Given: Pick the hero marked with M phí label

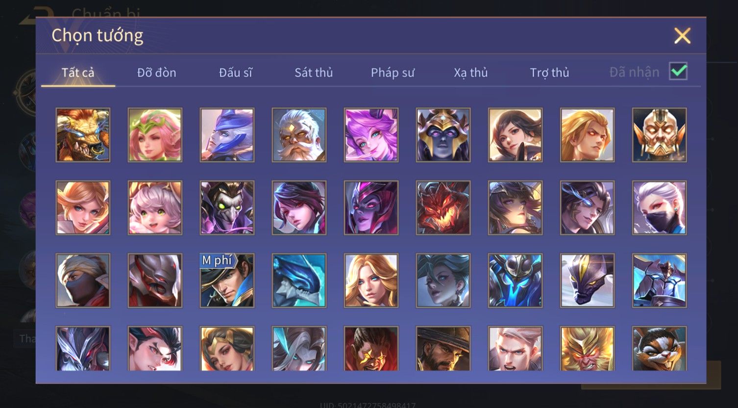Looking at the screenshot, I should [227, 280].
